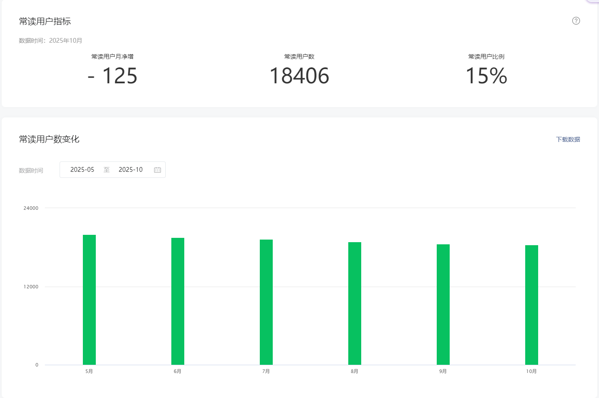This screenshot has height=398, width=599.
Task: Click the 15% 常读用户比例 value
Action: tap(486, 76)
